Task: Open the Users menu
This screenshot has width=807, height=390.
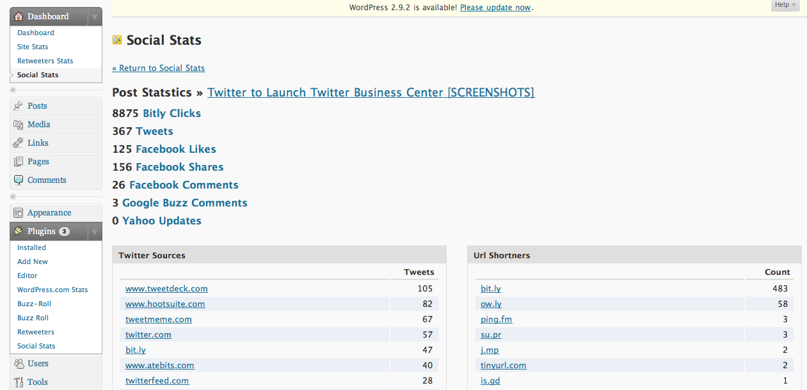Action: click(38, 364)
